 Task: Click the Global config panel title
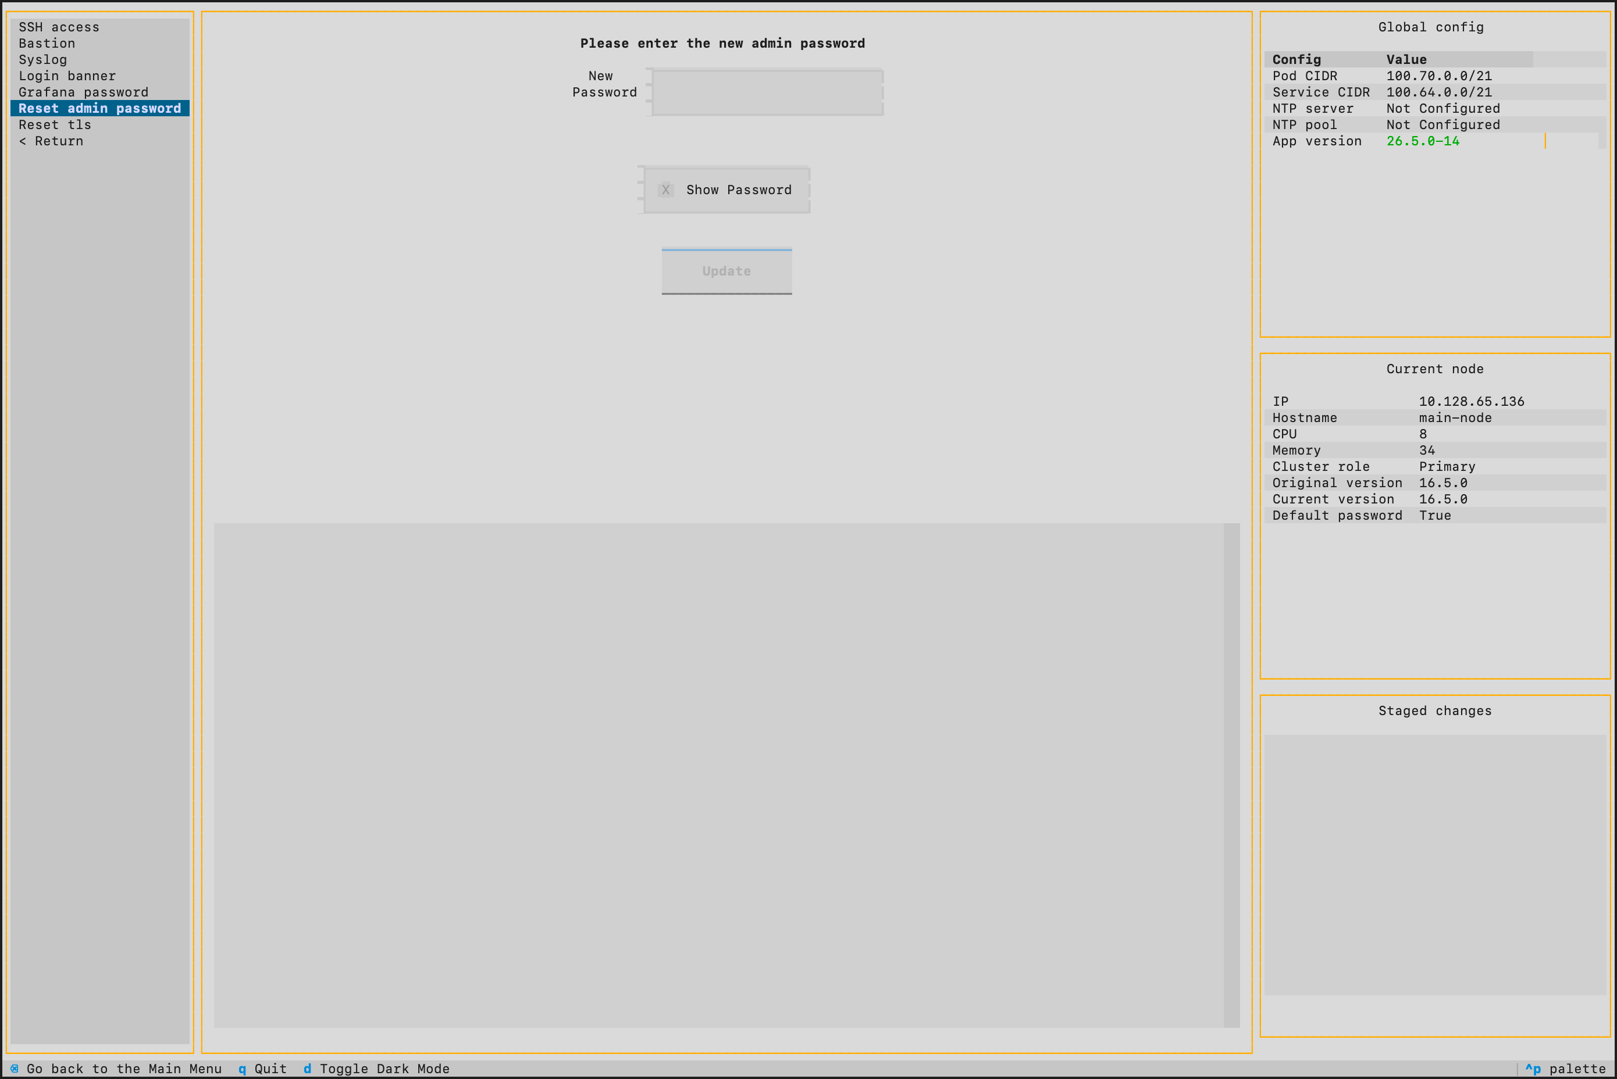coord(1430,27)
